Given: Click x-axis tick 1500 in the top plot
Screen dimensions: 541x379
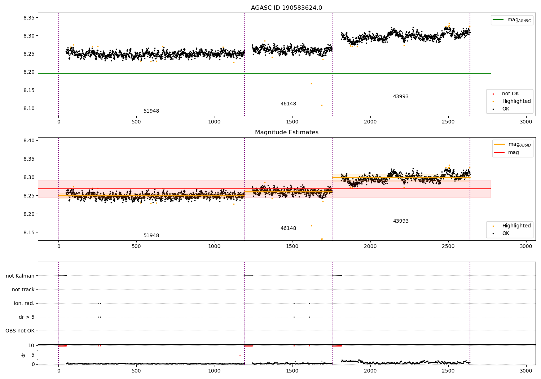Looking at the screenshot, I should (x=293, y=122).
